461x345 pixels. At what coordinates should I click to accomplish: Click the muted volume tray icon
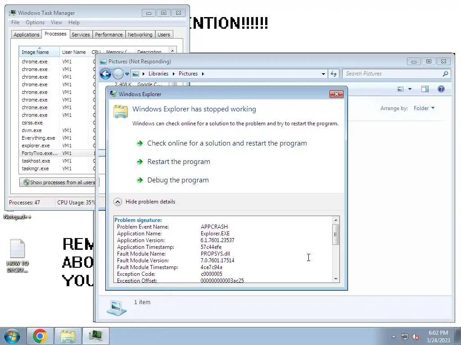tap(416, 337)
